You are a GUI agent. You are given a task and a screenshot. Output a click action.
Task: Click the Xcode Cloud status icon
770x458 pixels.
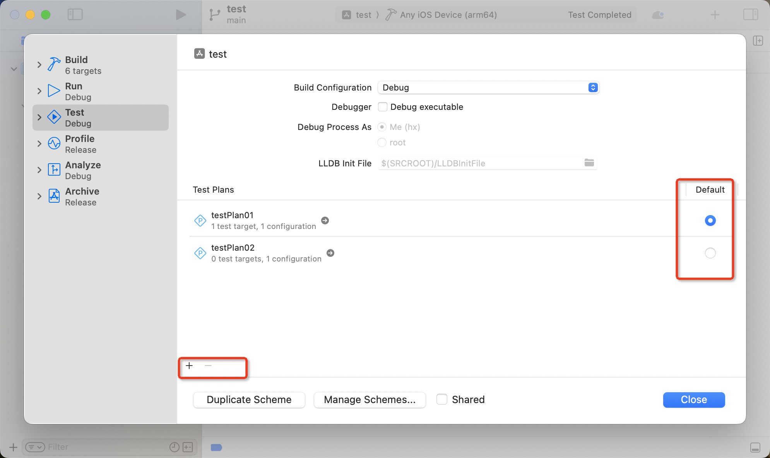658,15
